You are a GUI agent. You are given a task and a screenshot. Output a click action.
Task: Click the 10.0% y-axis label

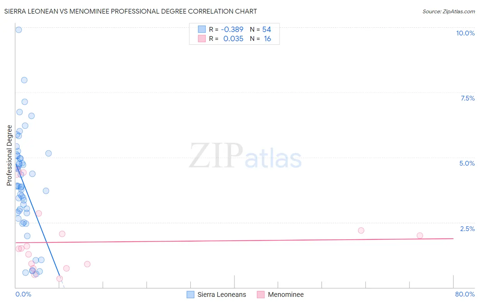pos(465,33)
